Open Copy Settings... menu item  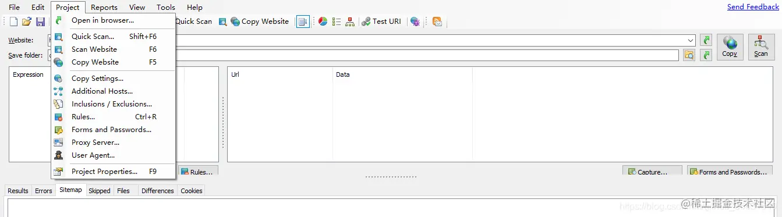(114, 79)
